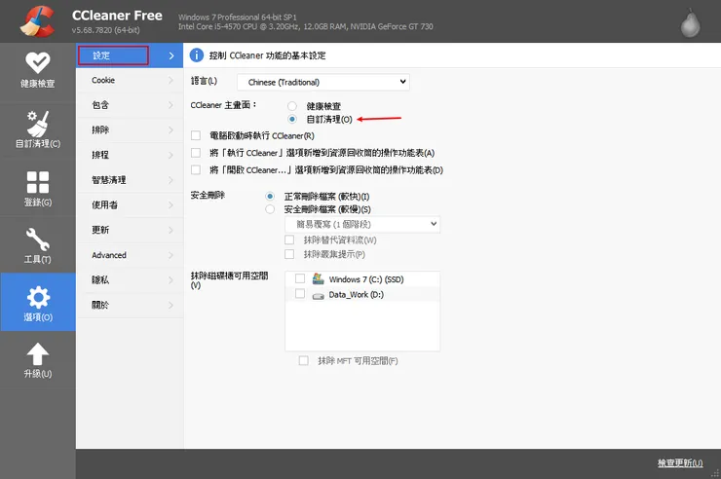Expand the Advanced chevron arrow
The width and height of the screenshot is (721, 479).
[x=171, y=255]
